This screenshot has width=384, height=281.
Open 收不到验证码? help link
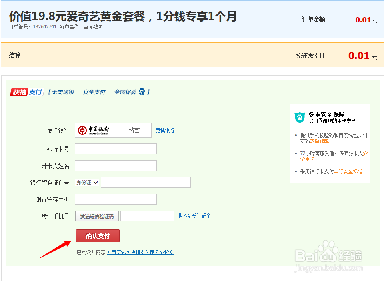[194, 216]
